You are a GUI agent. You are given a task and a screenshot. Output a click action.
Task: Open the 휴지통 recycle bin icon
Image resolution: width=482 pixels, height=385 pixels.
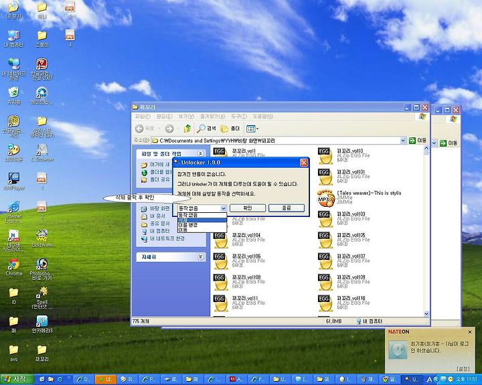(13, 95)
